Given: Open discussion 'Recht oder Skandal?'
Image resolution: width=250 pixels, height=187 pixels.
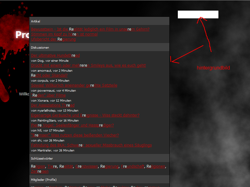Looking at the screenshot, I should (49, 75).
